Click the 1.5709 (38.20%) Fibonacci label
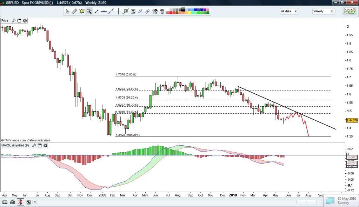The height and width of the screenshot is (207, 359). tap(127, 98)
